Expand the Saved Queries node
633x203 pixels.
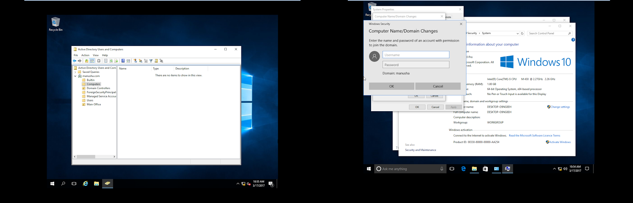75,72
